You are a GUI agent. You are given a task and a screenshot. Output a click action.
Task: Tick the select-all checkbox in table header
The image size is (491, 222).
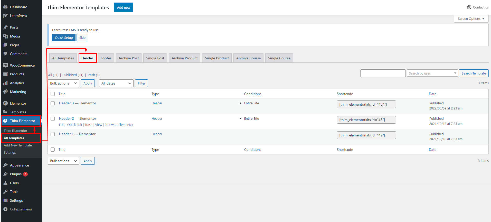(53, 94)
